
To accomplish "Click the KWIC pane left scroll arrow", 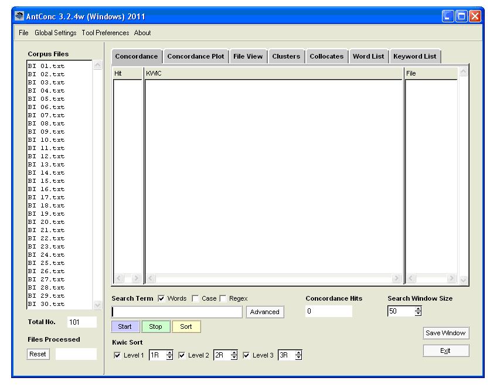I will pyautogui.click(x=151, y=278).
